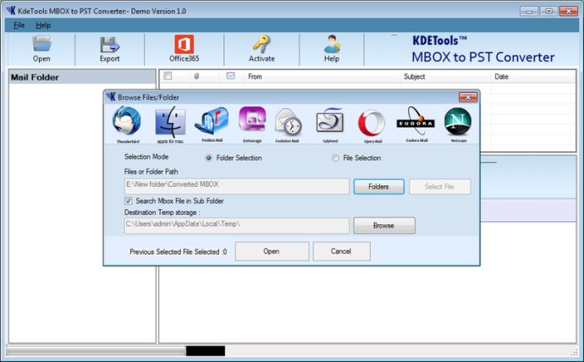Click 'Files or Folder Path' label
584x362 pixels.
[151, 172]
